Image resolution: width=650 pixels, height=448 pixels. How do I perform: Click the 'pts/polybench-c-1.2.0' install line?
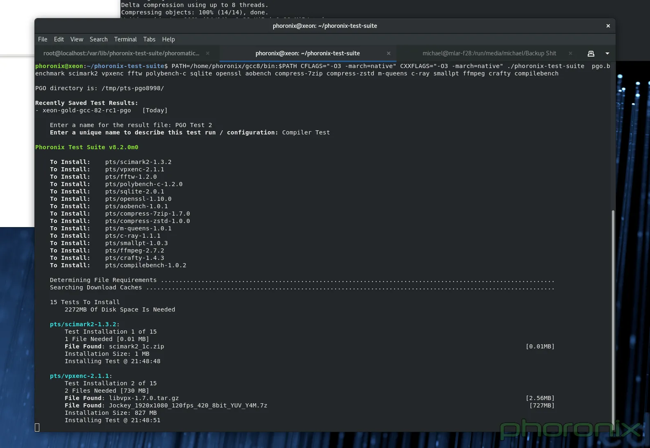116,184
